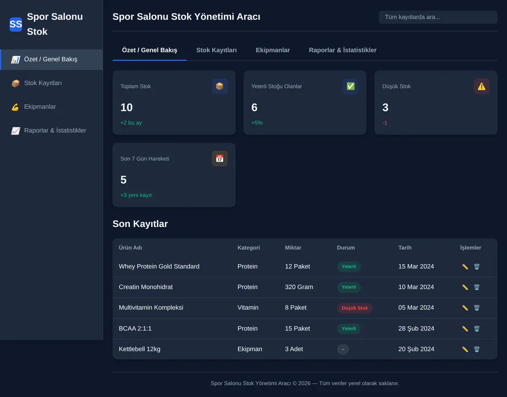This screenshot has width=507, height=397.
Task: Edit the Whey Protein Gold Standard record
Action: pyautogui.click(x=465, y=267)
